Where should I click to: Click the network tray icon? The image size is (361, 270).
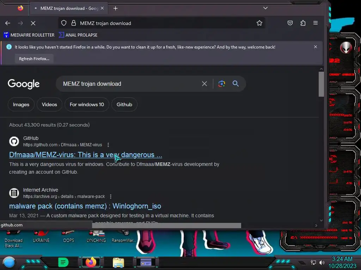[x=313, y=262]
